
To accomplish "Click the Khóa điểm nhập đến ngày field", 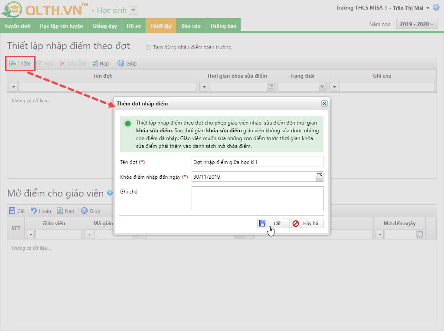I will [254, 177].
